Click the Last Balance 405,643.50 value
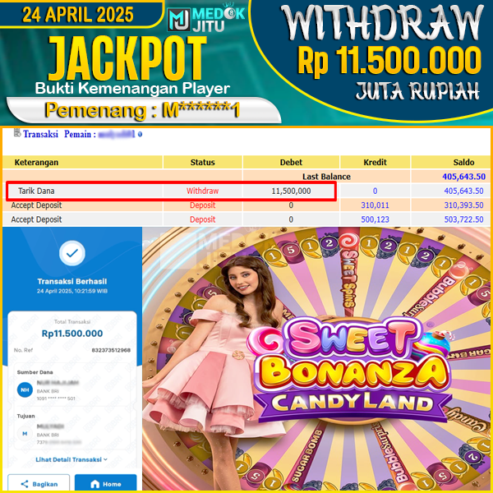493x493 pixels. click(x=463, y=177)
